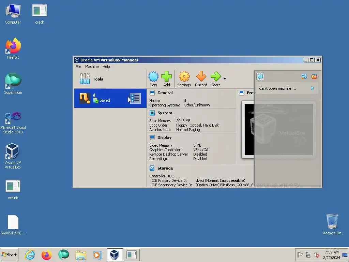Click the VBoxVGA graphics controller value
349x262 pixels.
[201, 150]
